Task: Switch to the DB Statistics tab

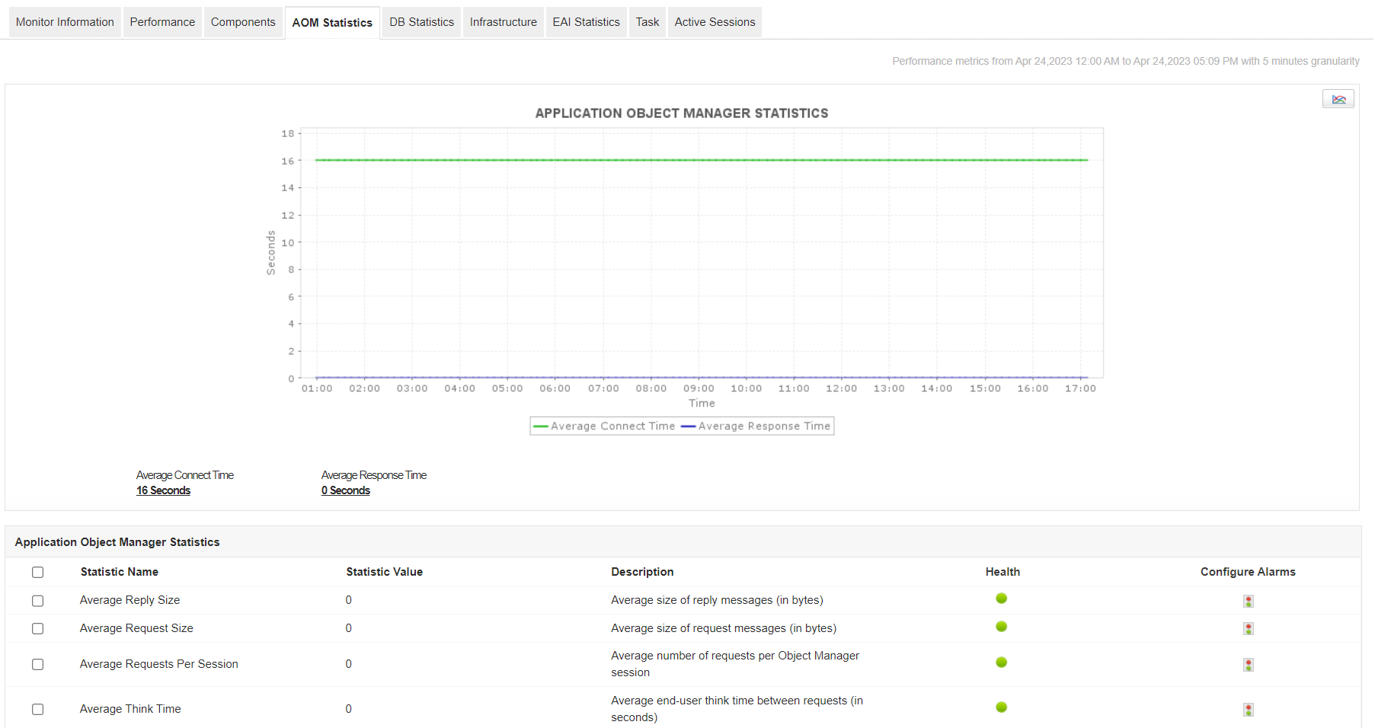Action: pyautogui.click(x=421, y=22)
